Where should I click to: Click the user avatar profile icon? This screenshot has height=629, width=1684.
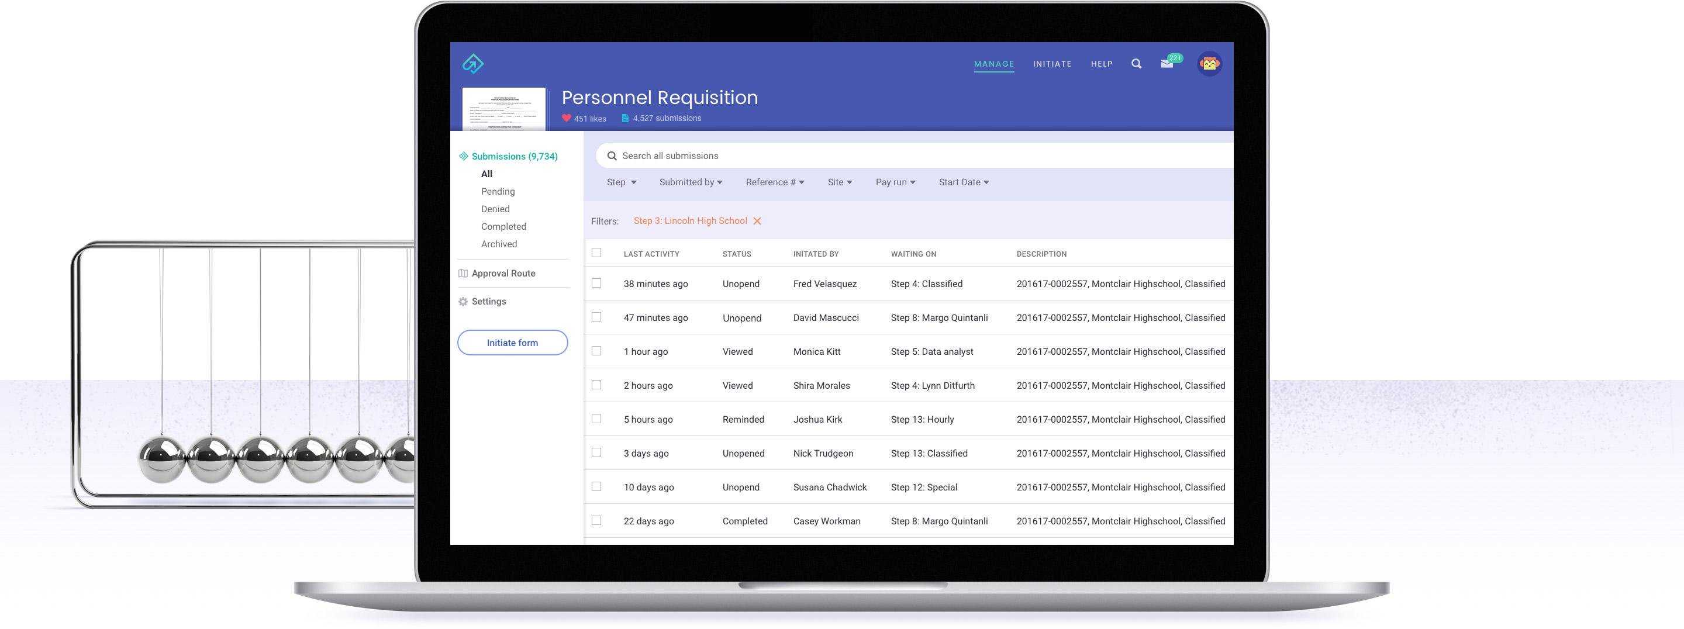tap(1209, 63)
